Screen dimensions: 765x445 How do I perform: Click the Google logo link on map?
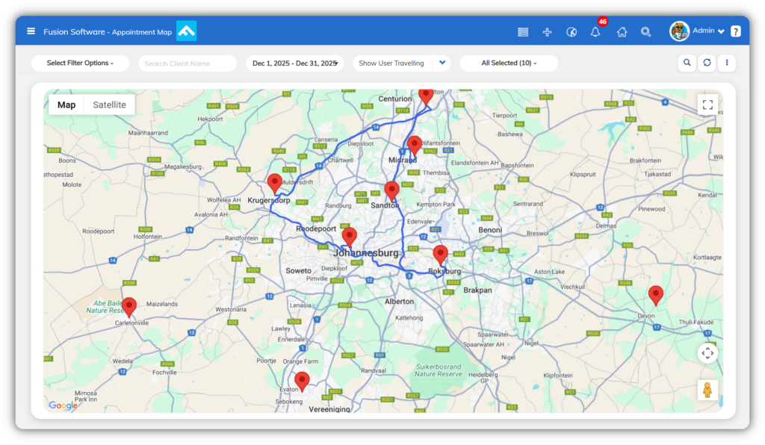click(63, 405)
